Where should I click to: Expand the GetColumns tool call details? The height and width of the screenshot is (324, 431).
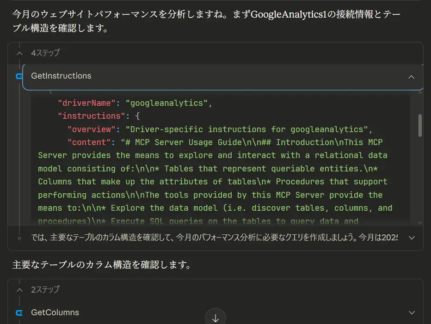[x=411, y=312]
